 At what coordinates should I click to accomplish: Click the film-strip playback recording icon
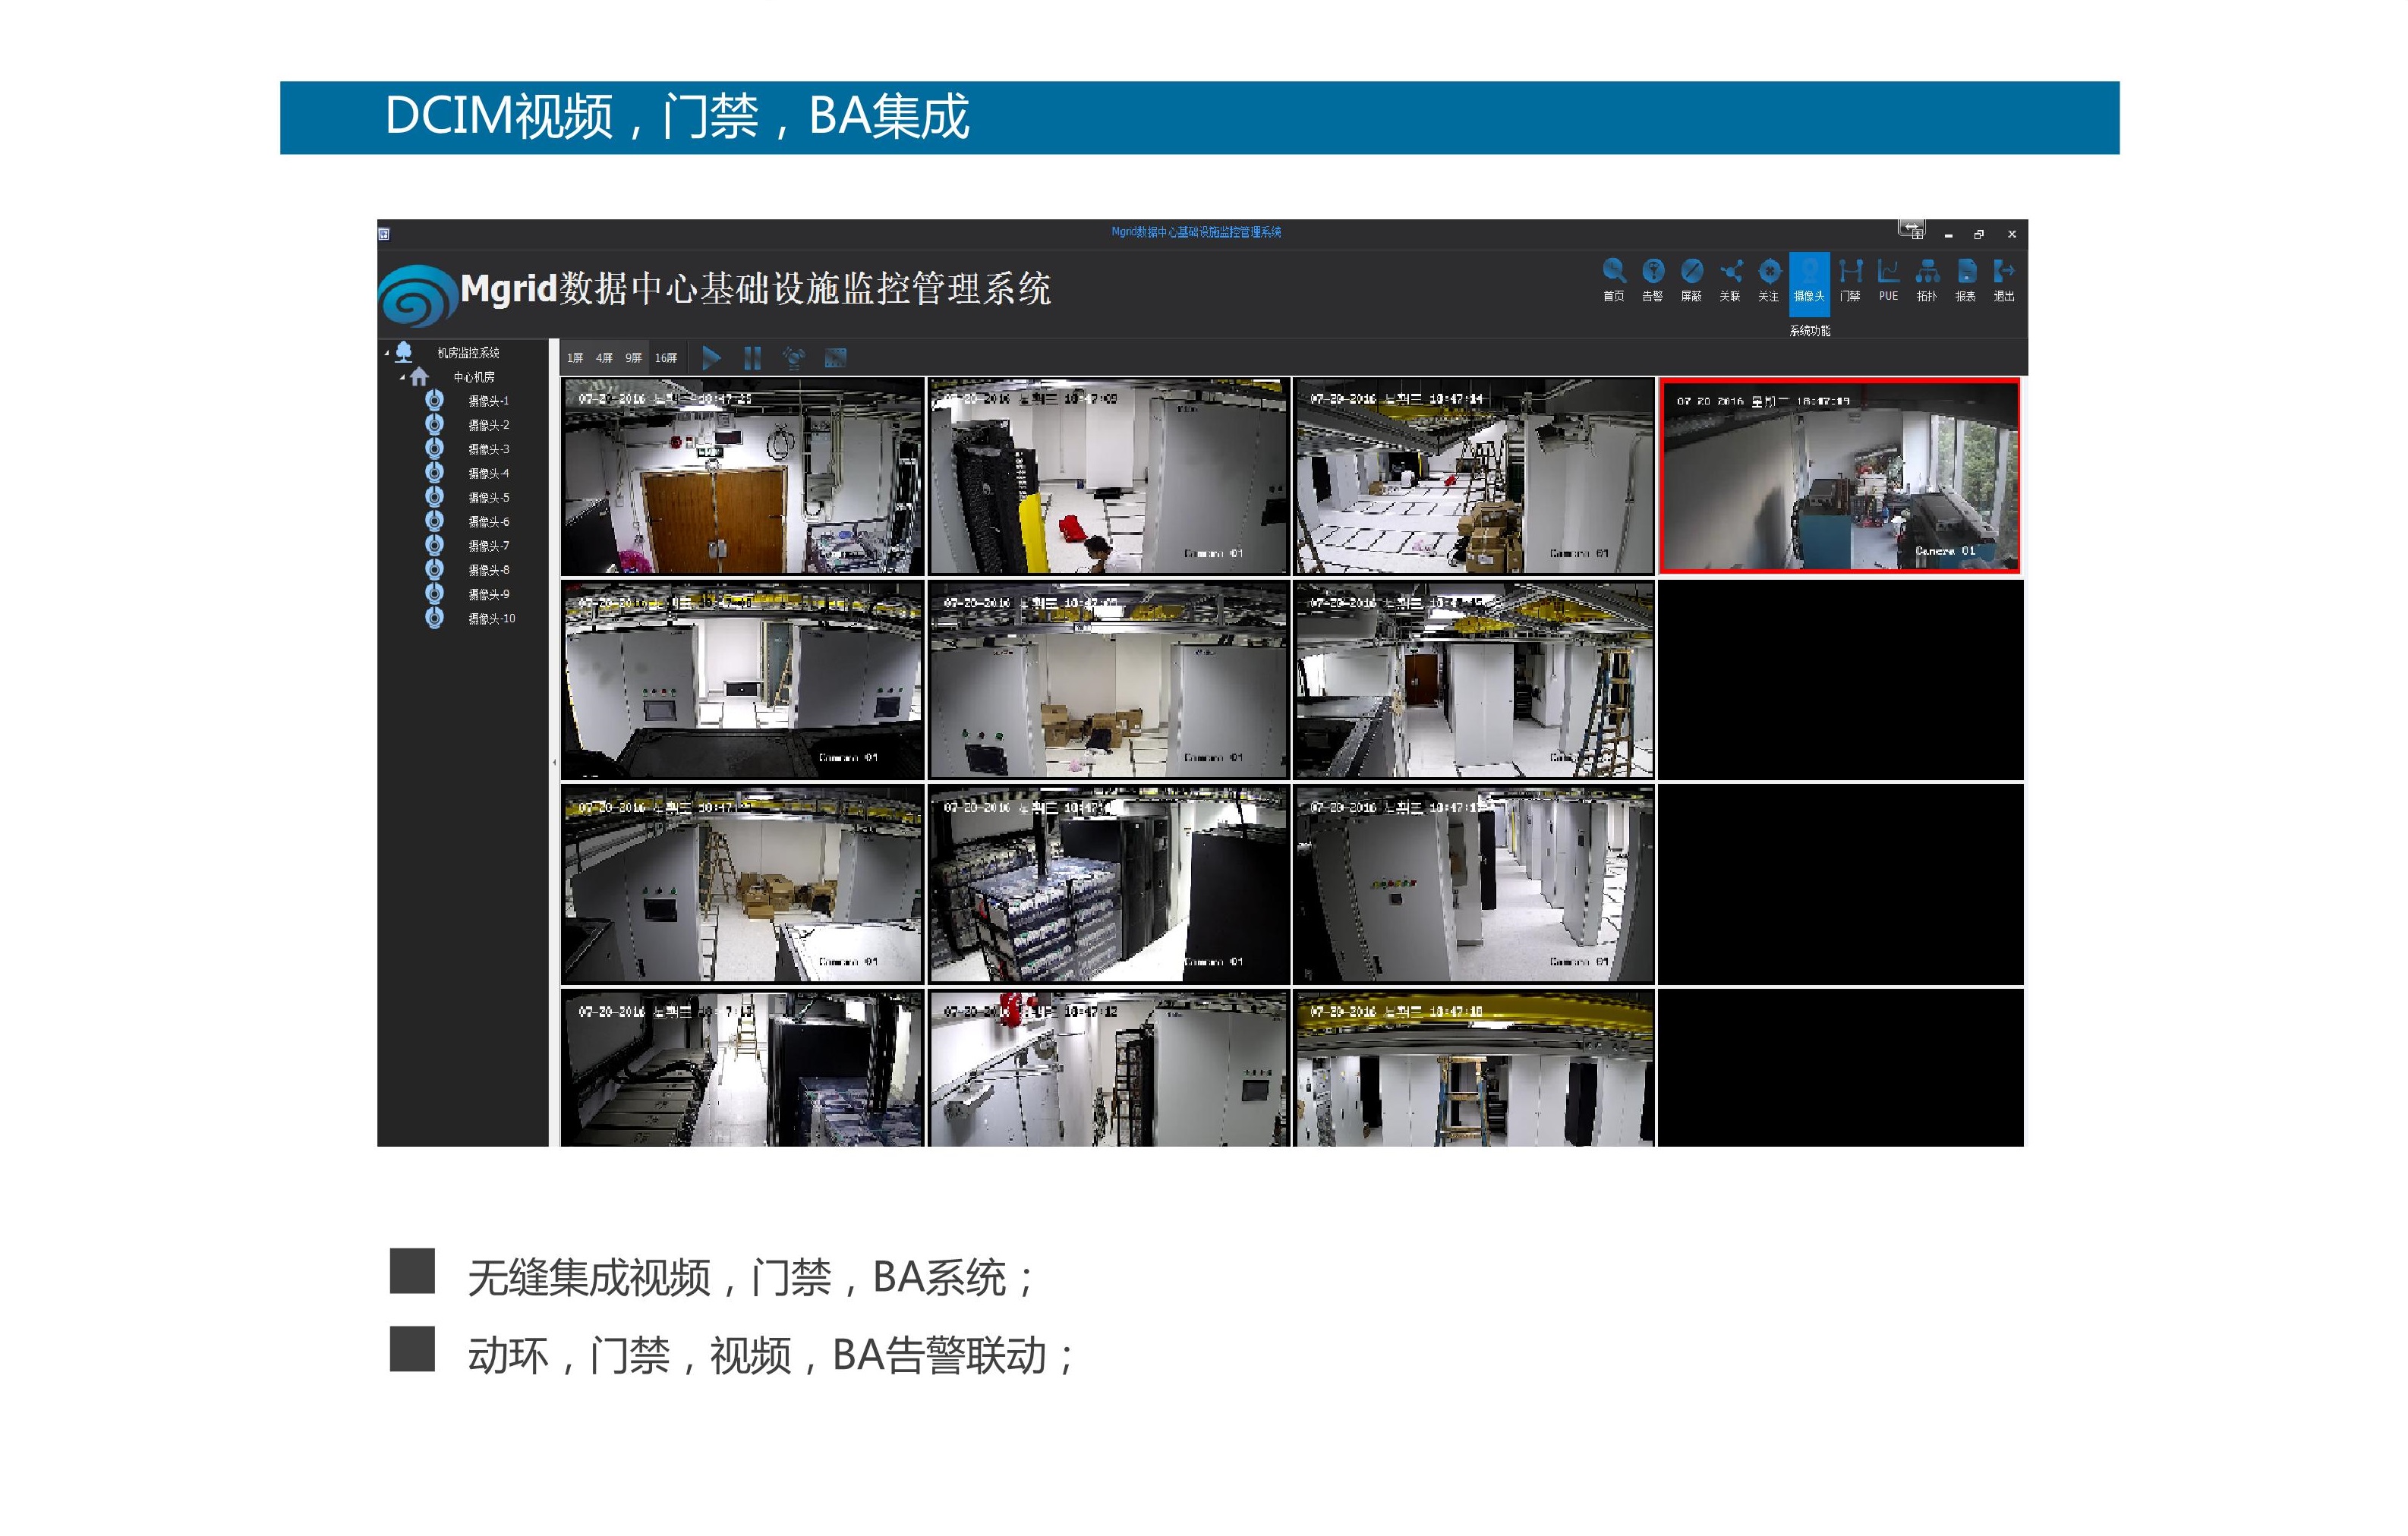(835, 357)
